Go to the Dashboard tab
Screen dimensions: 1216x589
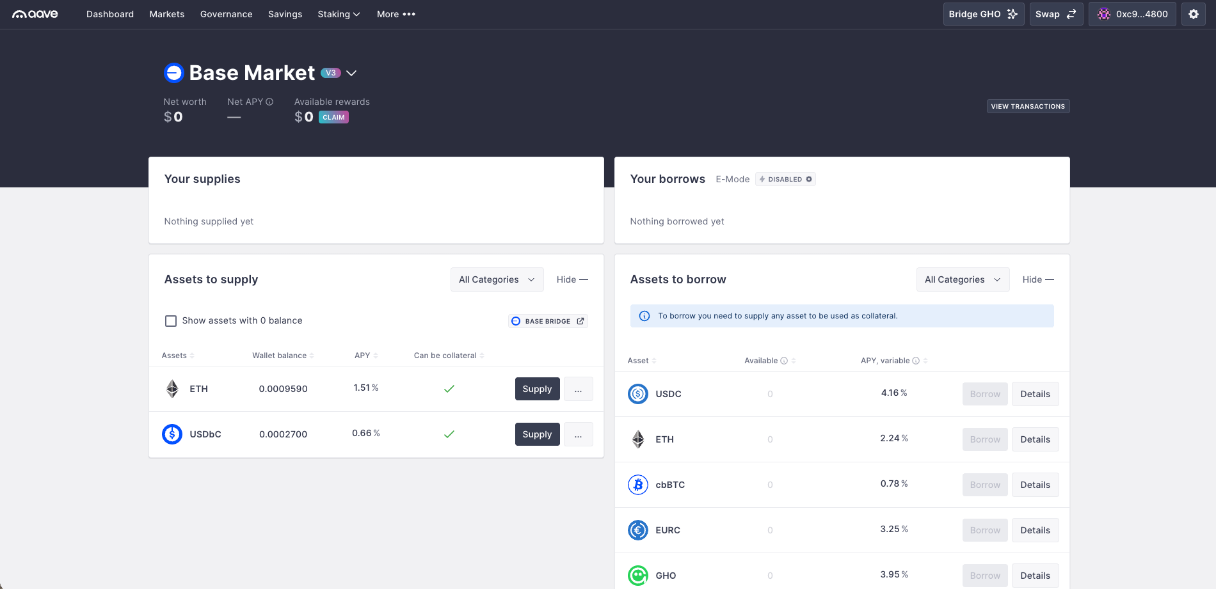pos(110,14)
